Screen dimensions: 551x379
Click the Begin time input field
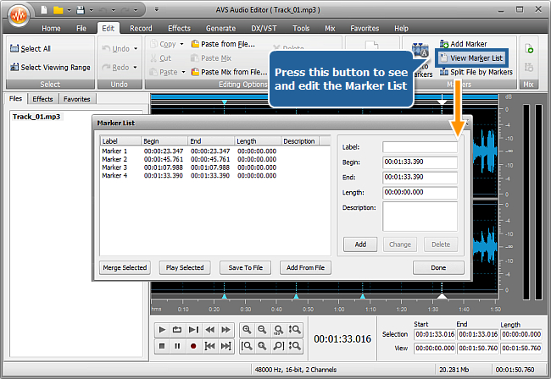420,162
